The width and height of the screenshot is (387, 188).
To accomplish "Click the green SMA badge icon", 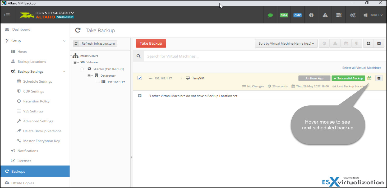I will (284, 15).
